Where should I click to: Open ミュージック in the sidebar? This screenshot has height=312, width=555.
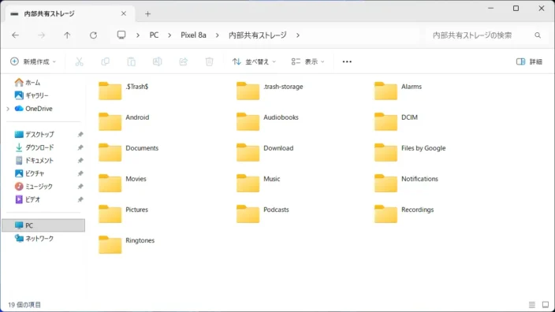[34, 187]
